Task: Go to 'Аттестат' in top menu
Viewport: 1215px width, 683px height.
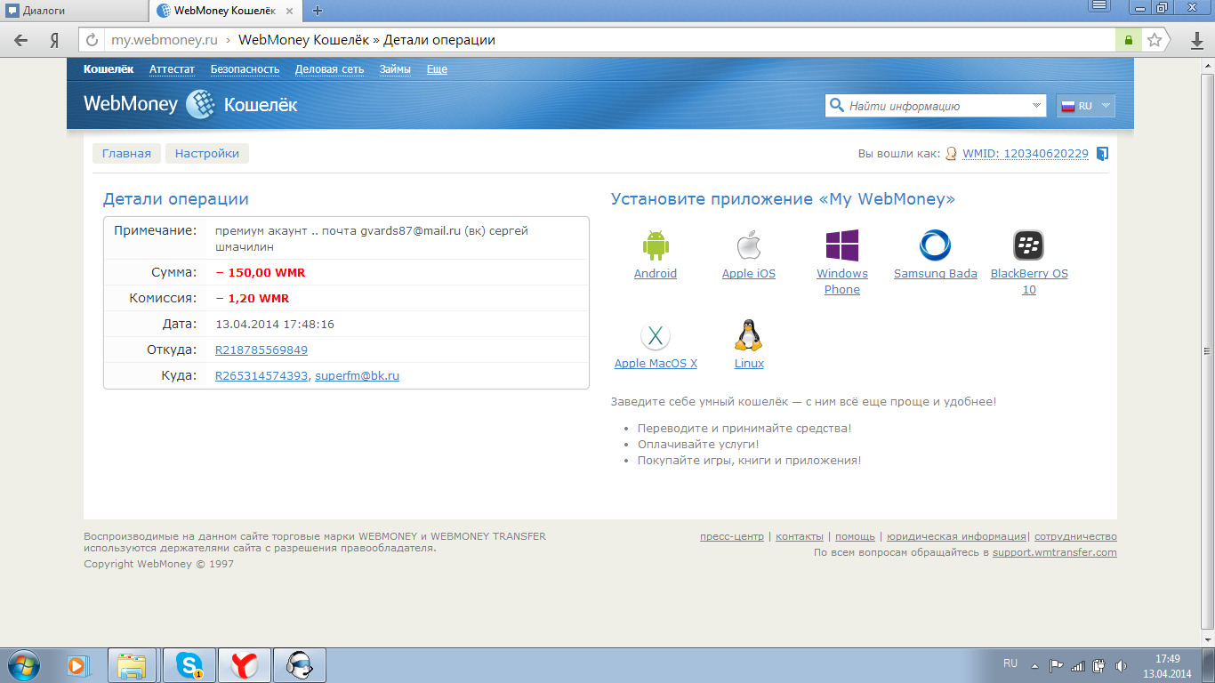Action: [x=172, y=69]
